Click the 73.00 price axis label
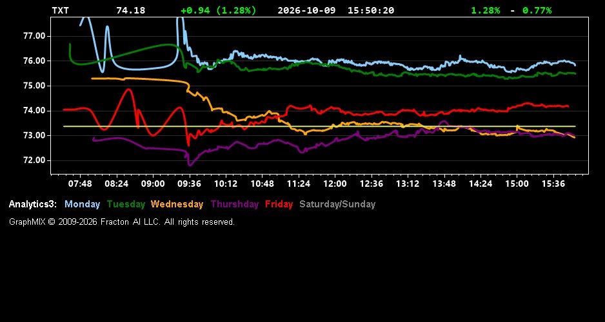605x322 pixels. 35,136
